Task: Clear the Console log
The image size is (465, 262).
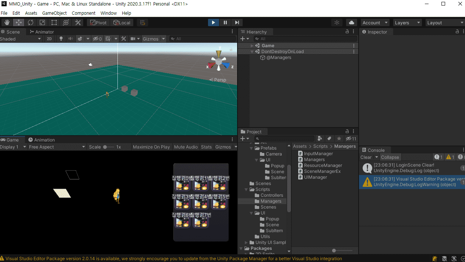Action: (366, 157)
